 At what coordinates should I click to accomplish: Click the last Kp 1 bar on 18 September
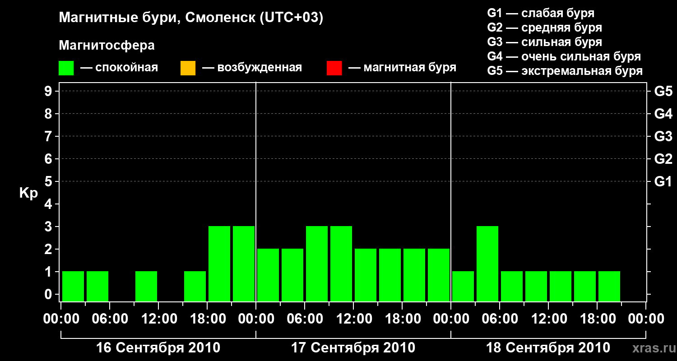tap(609, 286)
